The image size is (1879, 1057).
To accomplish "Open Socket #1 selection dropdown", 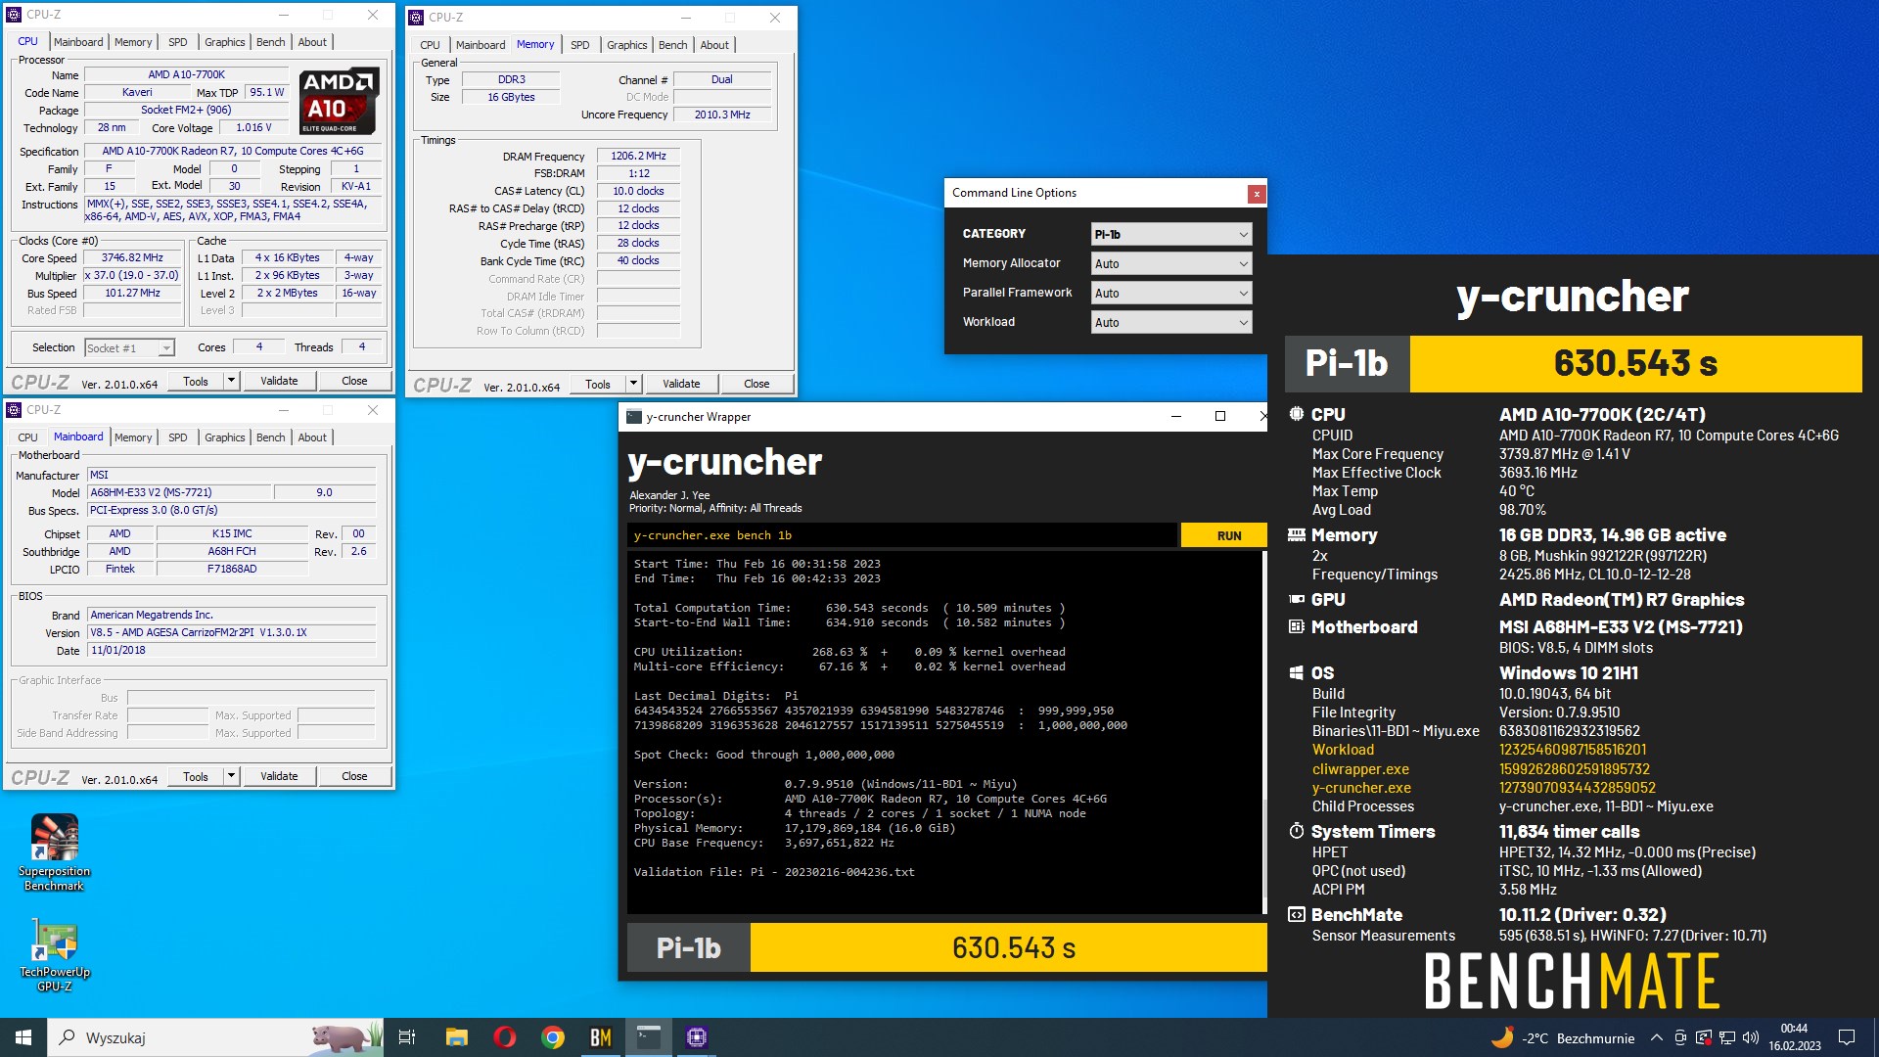I will click(x=129, y=347).
